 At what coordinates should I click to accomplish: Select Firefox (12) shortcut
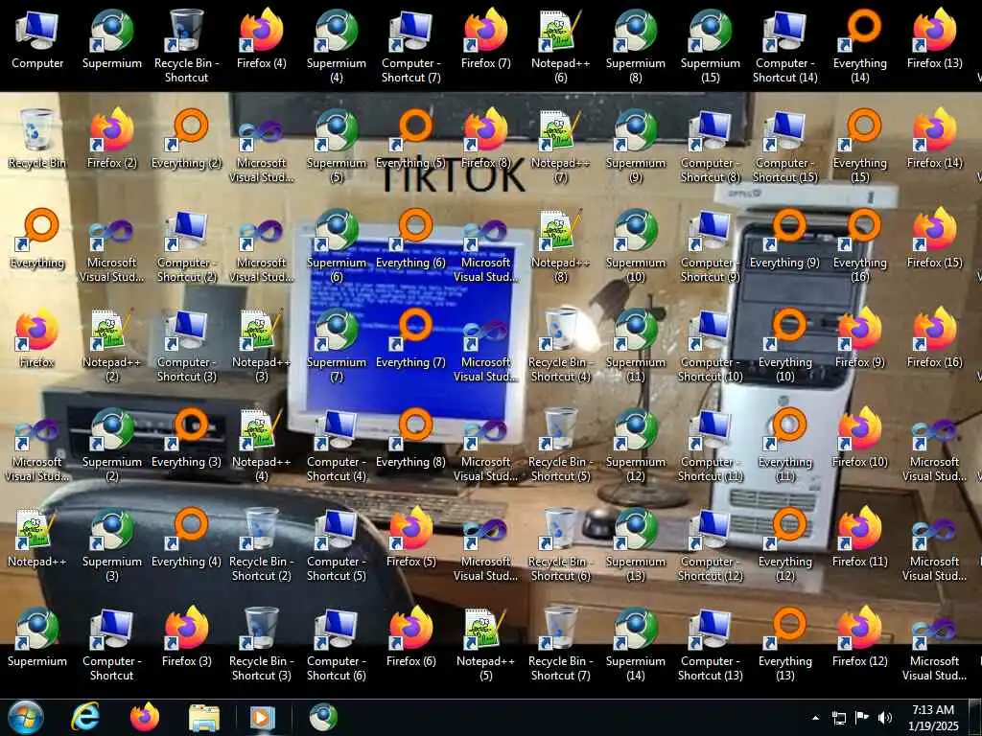860,636
